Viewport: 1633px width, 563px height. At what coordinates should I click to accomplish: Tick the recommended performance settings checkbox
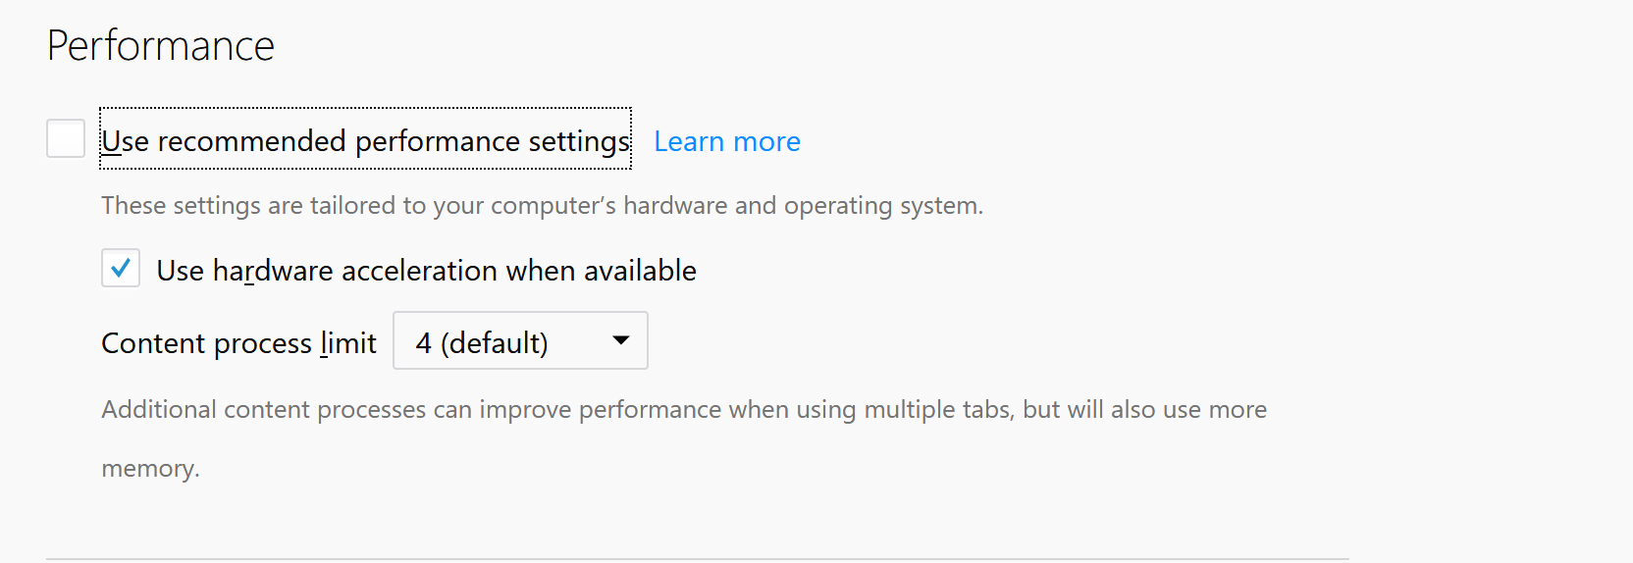pyautogui.click(x=66, y=138)
